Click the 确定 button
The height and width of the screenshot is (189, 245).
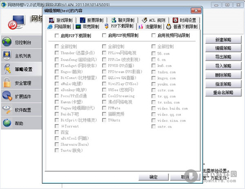pos(154,177)
